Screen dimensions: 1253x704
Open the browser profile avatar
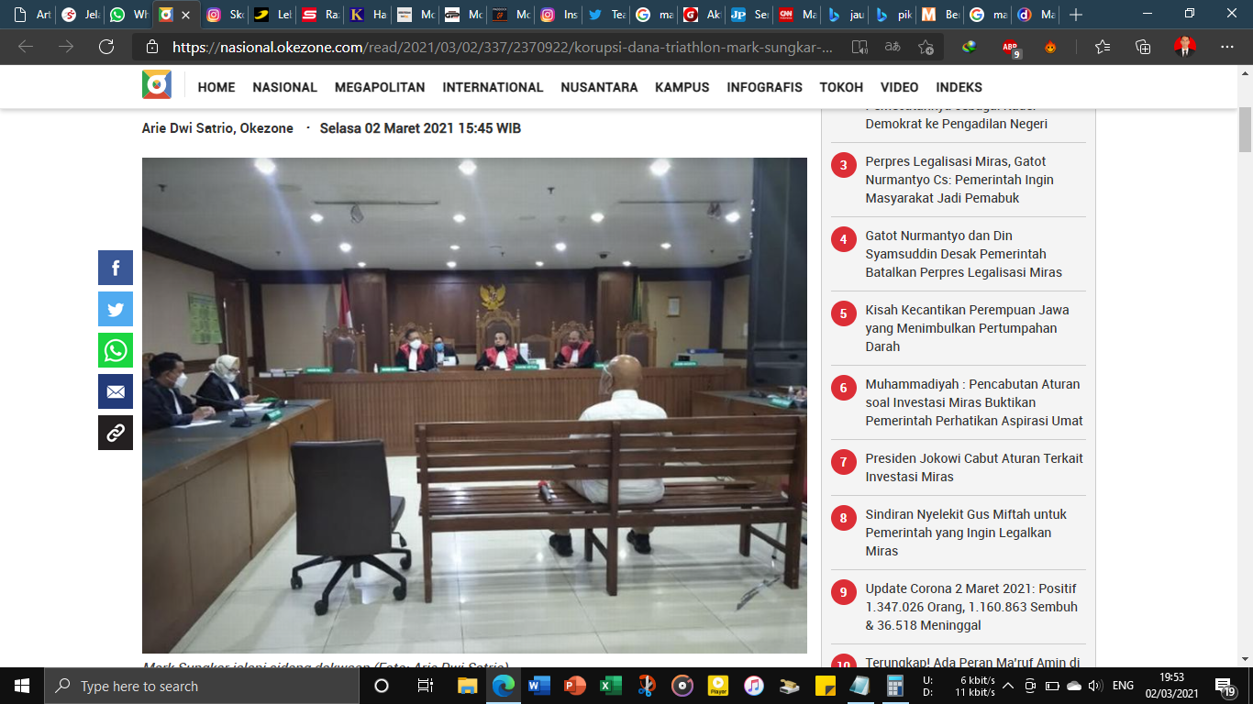click(1184, 47)
